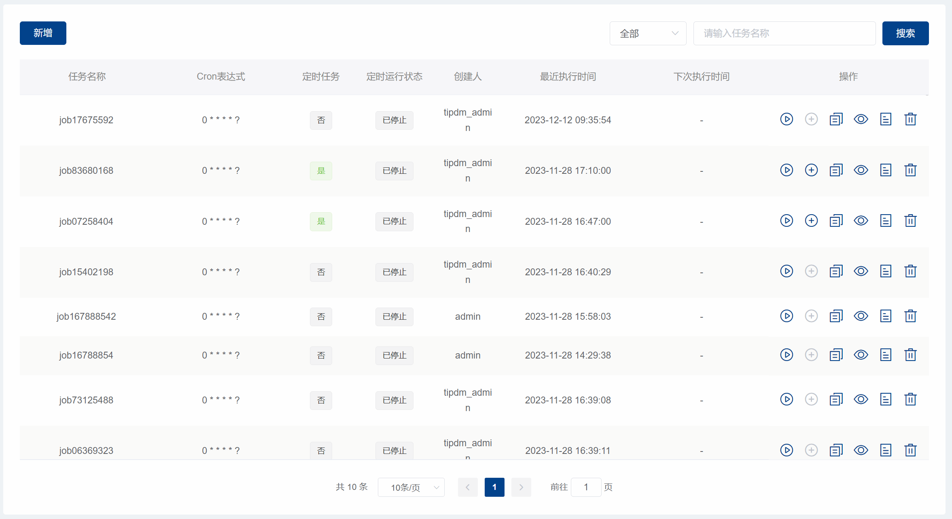952x519 pixels.
Task: Copy job07258404 using its duplicate icon
Action: (x=836, y=221)
